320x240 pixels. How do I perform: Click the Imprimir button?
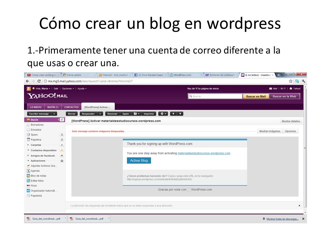[x=149, y=114]
